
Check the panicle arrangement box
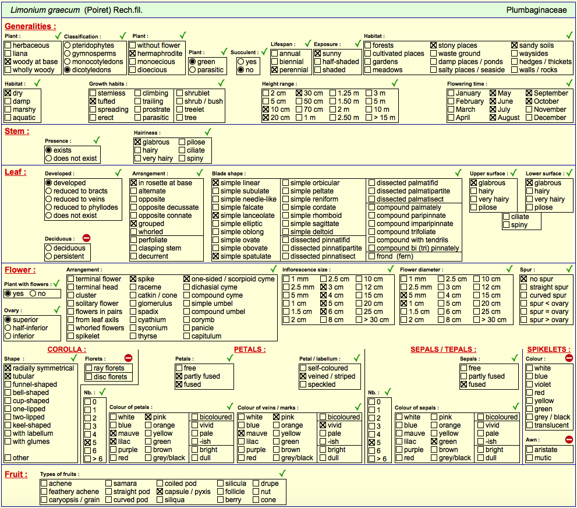click(x=186, y=327)
